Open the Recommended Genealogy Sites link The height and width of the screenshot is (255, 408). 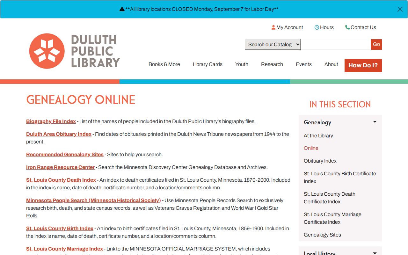coord(65,155)
